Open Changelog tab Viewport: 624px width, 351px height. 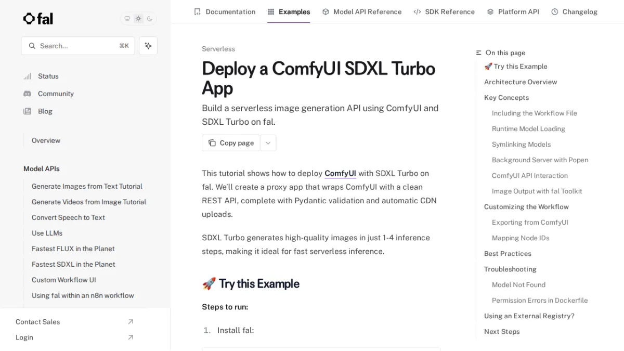pos(574,11)
